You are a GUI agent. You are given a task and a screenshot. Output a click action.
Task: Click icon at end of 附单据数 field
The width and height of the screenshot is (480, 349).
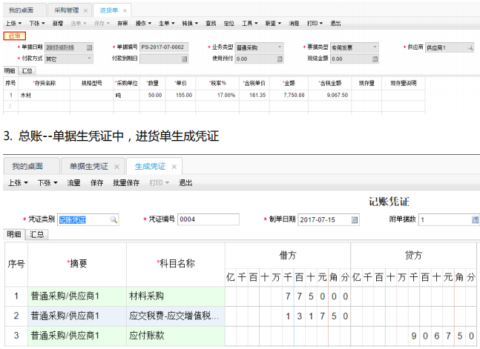(472, 220)
